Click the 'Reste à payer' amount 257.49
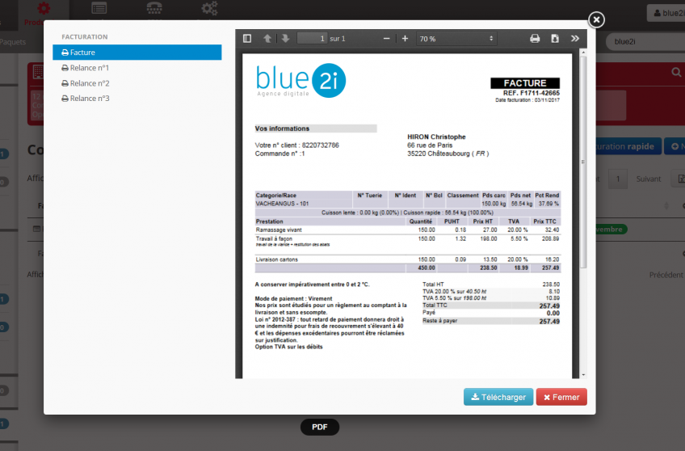Image resolution: width=685 pixels, height=451 pixels. coord(549,321)
